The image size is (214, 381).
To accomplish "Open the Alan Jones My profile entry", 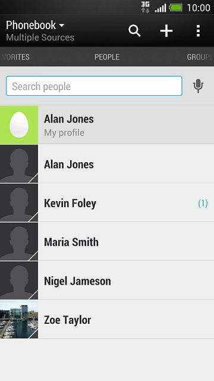I will (x=107, y=125).
